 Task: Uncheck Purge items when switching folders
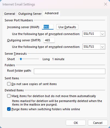tap(9, 109)
